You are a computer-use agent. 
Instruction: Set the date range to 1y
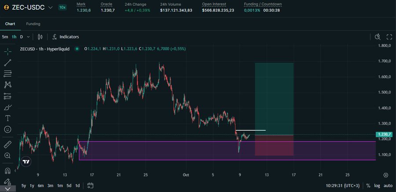pos(32,186)
